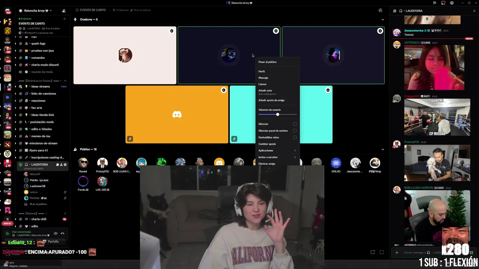Close the LAUDITORIA chat side panel
The image size is (479, 269).
click(474, 11)
